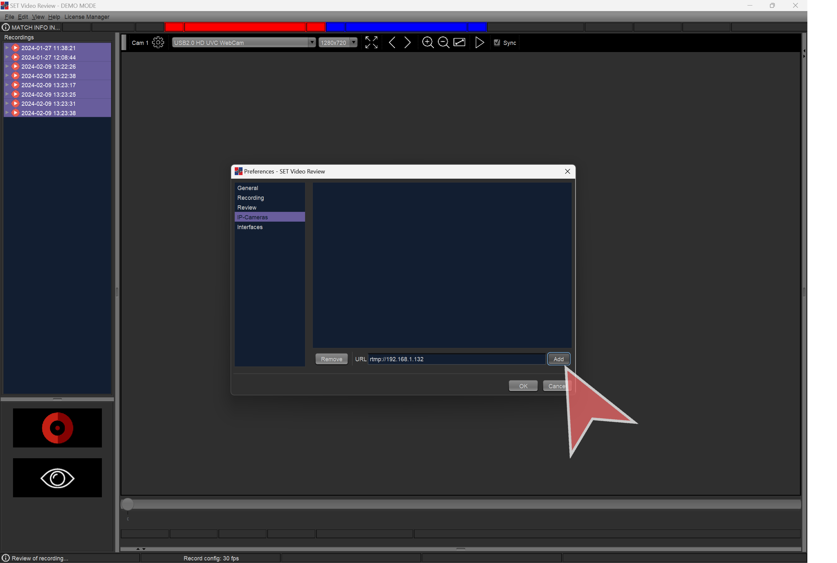Confirm Preferences with OK
The image size is (837, 563).
pos(523,386)
